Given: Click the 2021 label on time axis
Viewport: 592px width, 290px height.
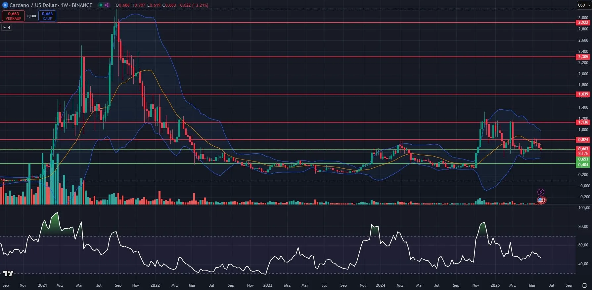Looking at the screenshot, I should pos(42,285).
